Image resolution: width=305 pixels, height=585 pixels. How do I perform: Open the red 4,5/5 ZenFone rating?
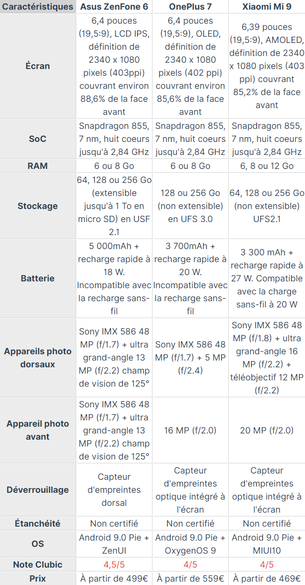(x=114, y=564)
